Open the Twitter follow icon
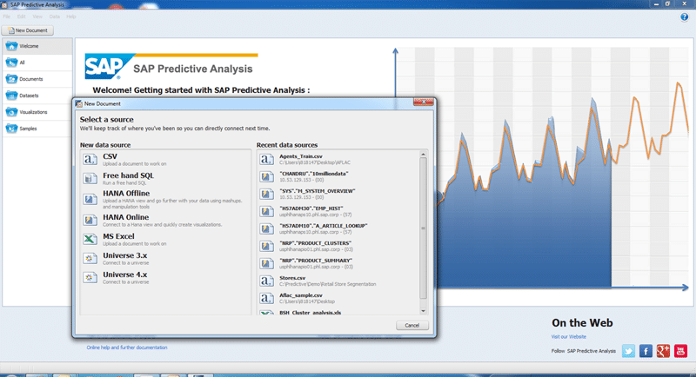696x377 pixels. pyautogui.click(x=628, y=351)
